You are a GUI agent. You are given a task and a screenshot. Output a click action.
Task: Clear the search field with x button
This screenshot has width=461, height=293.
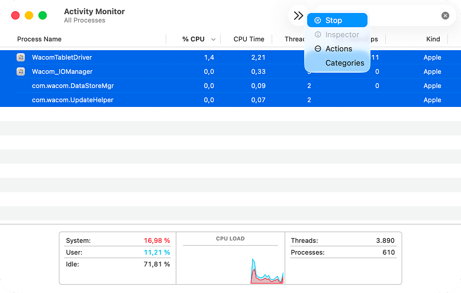pyautogui.click(x=446, y=15)
